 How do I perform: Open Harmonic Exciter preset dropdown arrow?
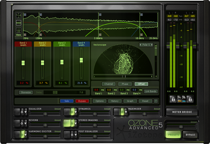[26, 135]
